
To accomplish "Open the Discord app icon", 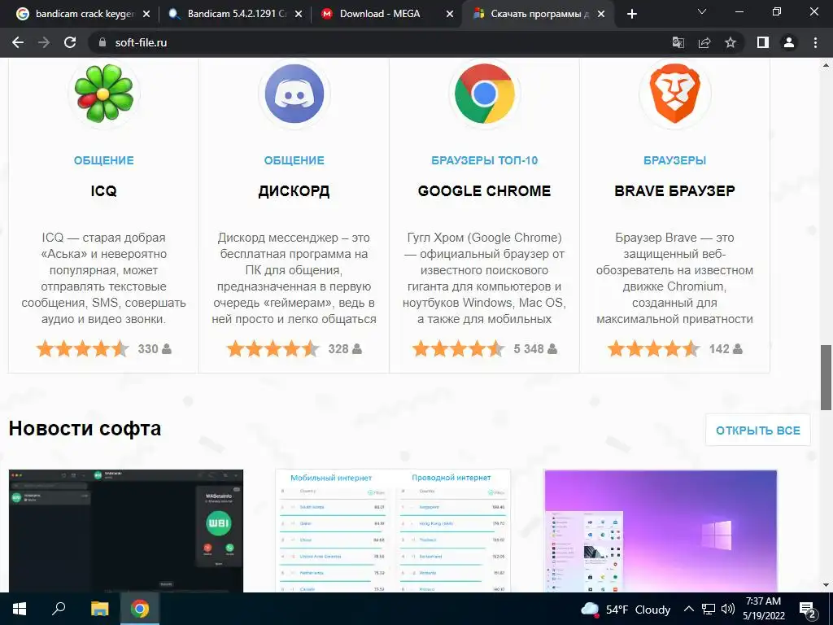I will click(294, 94).
